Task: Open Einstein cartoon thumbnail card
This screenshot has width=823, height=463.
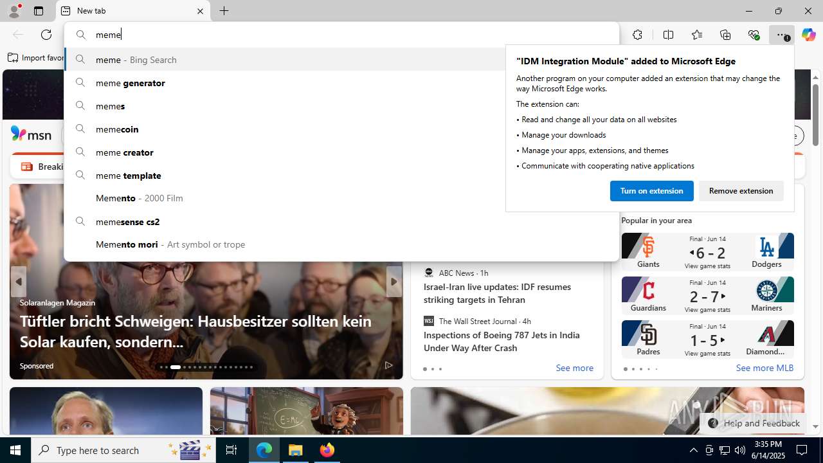Action: pyautogui.click(x=306, y=411)
